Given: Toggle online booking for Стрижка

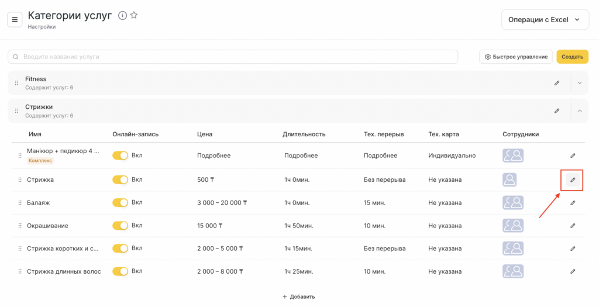Looking at the screenshot, I should (x=120, y=180).
